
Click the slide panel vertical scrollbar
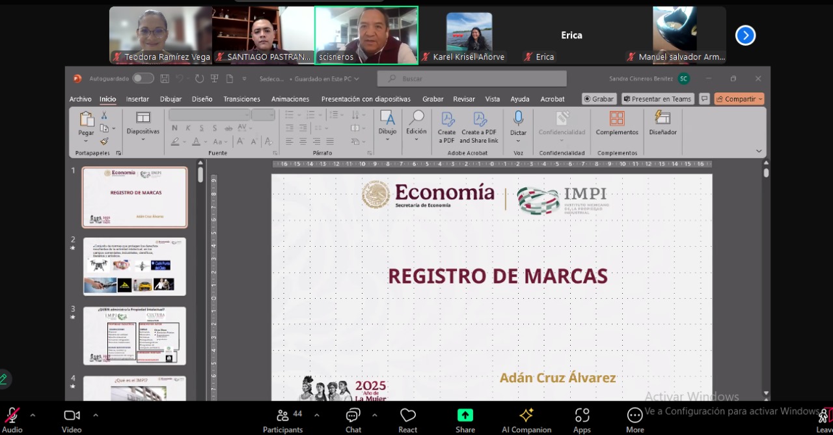tap(200, 175)
